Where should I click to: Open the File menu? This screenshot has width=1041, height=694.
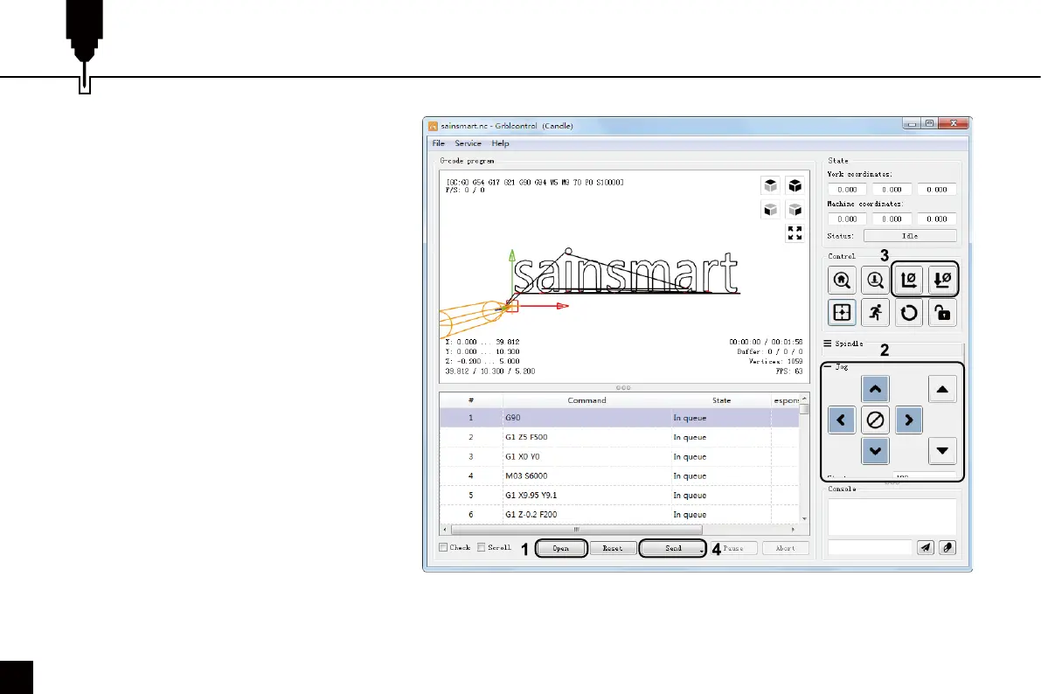(438, 143)
